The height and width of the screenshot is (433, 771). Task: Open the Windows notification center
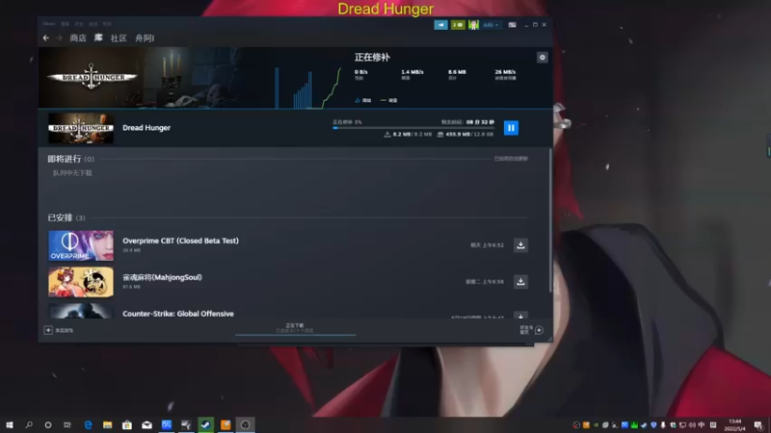pyautogui.click(x=758, y=424)
